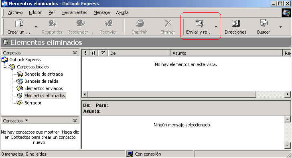Image resolution: width=292 pixels, height=158 pixels.
Task: Open the Borrador folder
Action: [33, 103]
